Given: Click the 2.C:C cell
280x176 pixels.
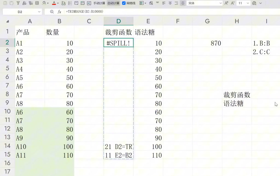Looking at the screenshot, I should pyautogui.click(x=266, y=52).
